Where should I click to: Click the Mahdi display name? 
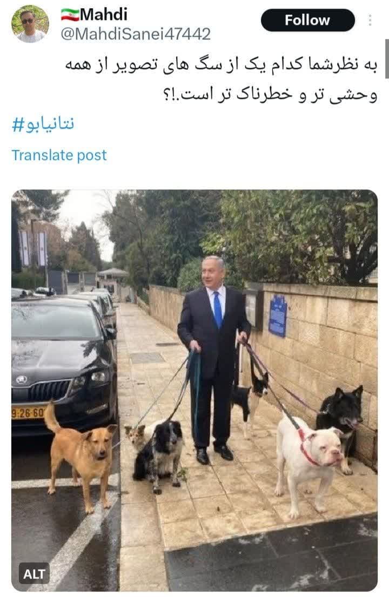point(104,15)
